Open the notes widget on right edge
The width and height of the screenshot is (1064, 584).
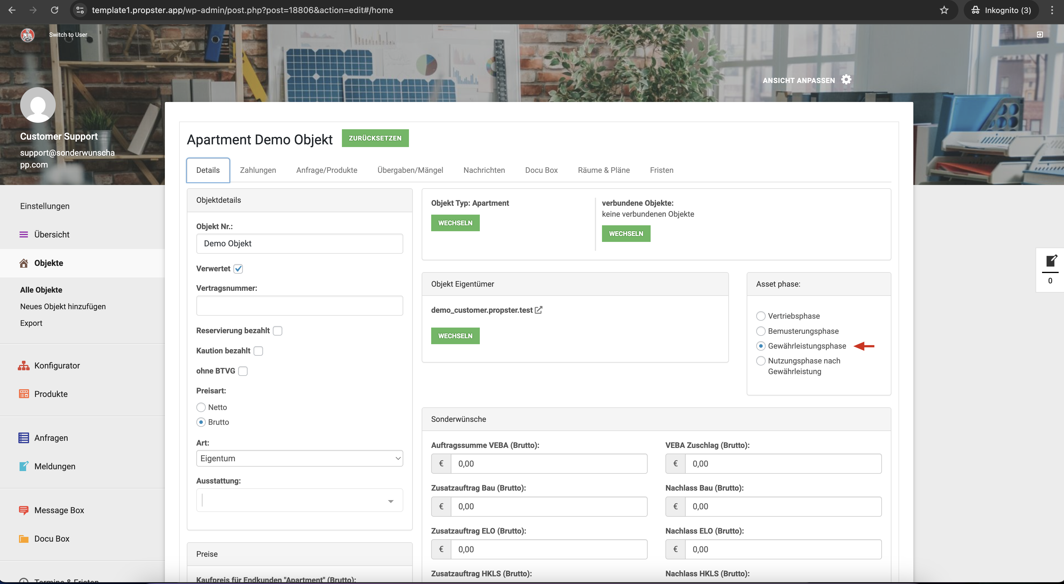point(1051,261)
